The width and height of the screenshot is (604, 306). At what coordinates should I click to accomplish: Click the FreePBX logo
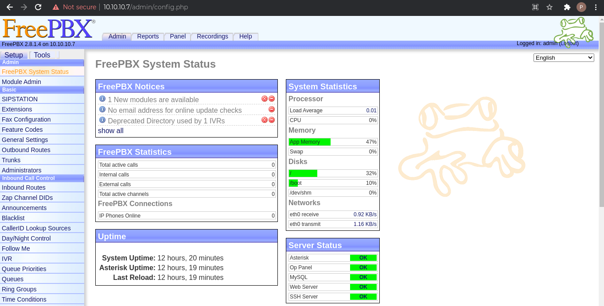click(48, 29)
